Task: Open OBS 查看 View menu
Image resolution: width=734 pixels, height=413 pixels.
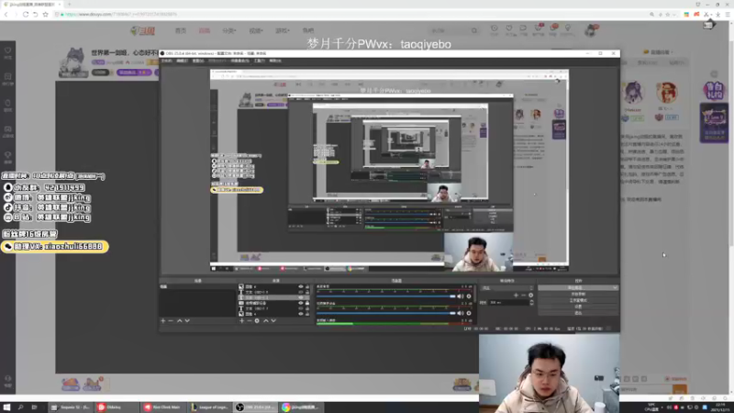Action: tap(198, 61)
